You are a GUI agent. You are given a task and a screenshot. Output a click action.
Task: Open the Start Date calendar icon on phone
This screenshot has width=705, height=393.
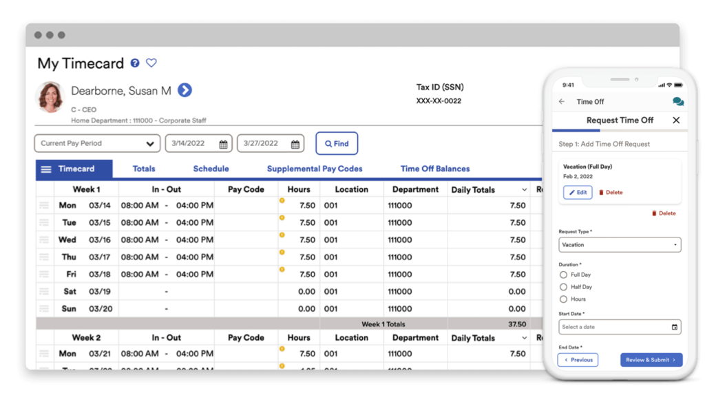coord(674,327)
